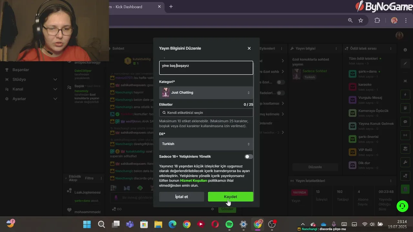Screen dimensions: 413x232
Task: Open the Chrome three-dot menu
Action: (406, 20)
